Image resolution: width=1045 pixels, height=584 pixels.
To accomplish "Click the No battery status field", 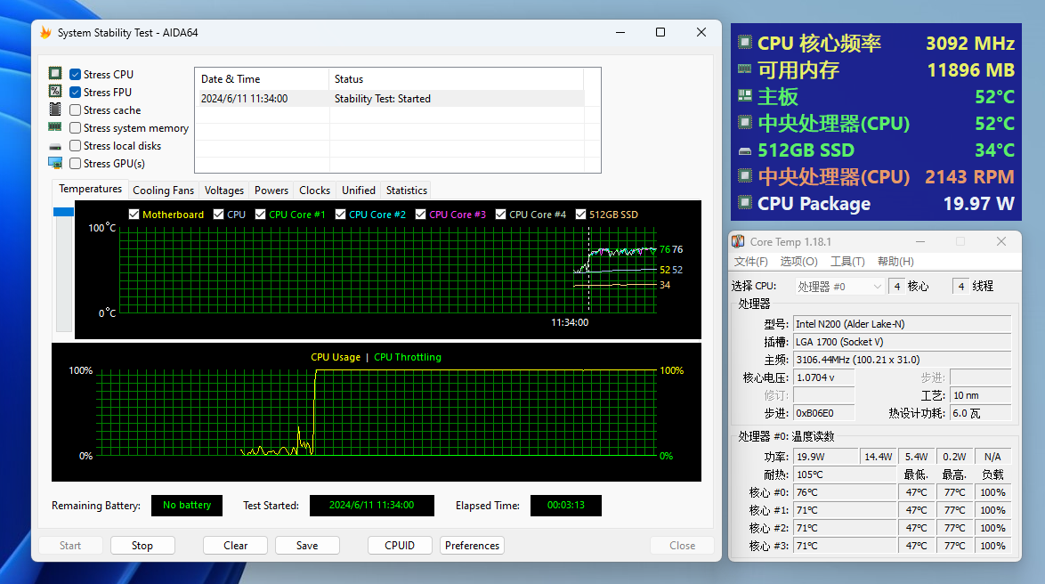I will click(187, 506).
